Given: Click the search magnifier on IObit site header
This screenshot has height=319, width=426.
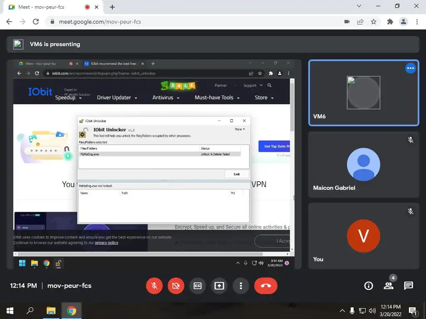Looking at the screenshot, I should point(269,86).
